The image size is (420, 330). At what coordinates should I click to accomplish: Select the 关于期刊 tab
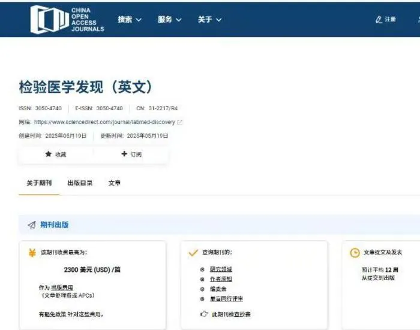(39, 183)
